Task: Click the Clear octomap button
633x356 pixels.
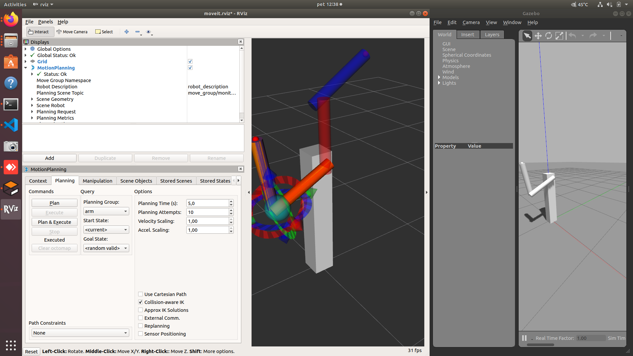Action: (54, 248)
